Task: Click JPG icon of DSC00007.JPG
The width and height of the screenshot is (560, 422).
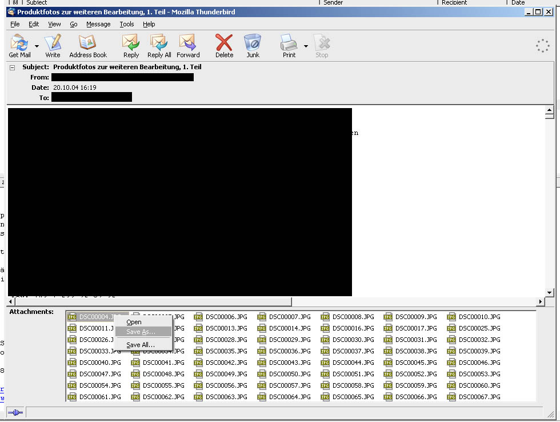Action: (262, 317)
